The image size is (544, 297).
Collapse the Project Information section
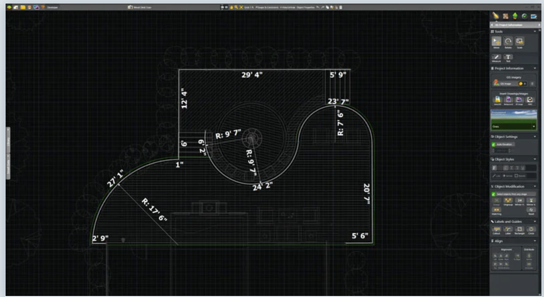point(534,68)
